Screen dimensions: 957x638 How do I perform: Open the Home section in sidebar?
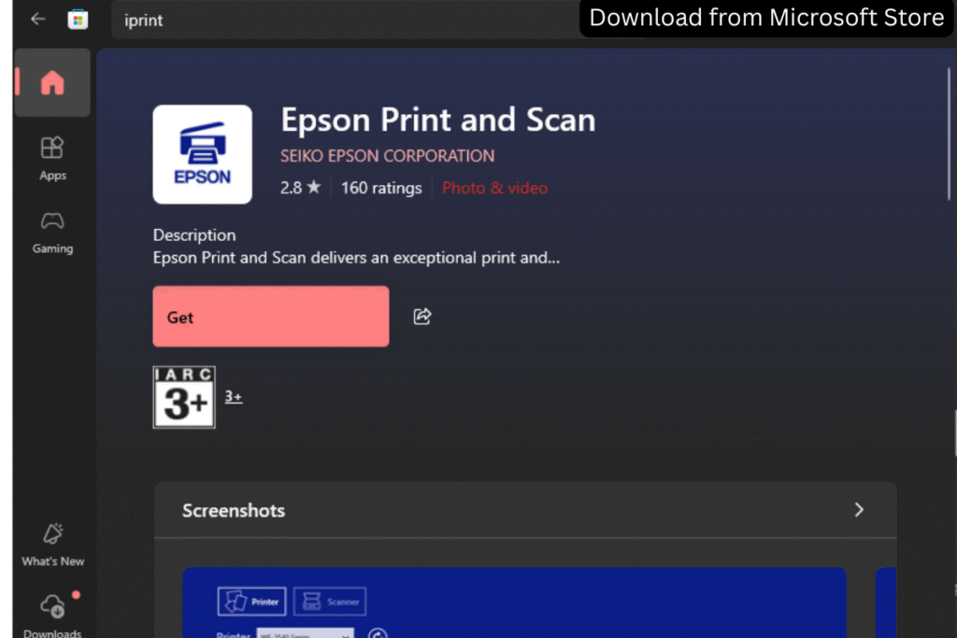tap(52, 83)
